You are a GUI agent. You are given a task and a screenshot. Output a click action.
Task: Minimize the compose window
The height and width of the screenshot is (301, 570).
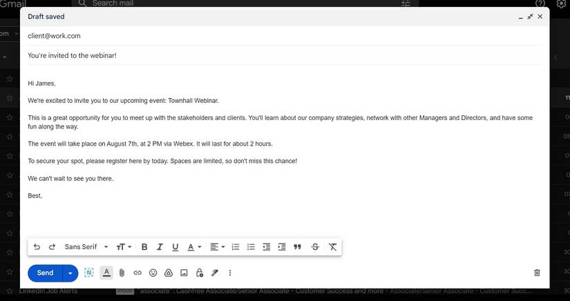point(520,17)
